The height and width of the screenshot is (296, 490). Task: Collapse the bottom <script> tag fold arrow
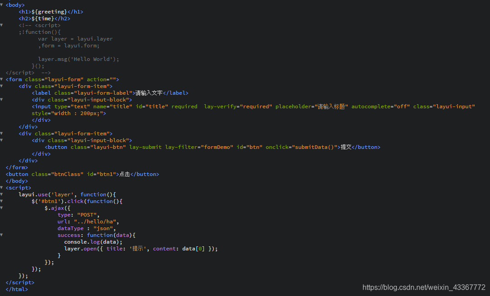click(x=1, y=187)
